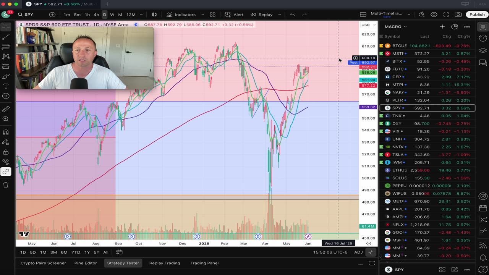The width and height of the screenshot is (489, 275).
Task: Open the candlestick chart type selector
Action: (154, 15)
